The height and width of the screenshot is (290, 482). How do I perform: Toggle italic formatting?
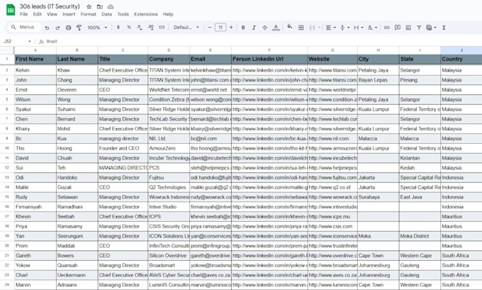coord(254,28)
